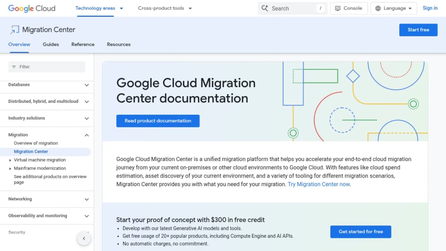Click the Start free button

[x=418, y=30]
